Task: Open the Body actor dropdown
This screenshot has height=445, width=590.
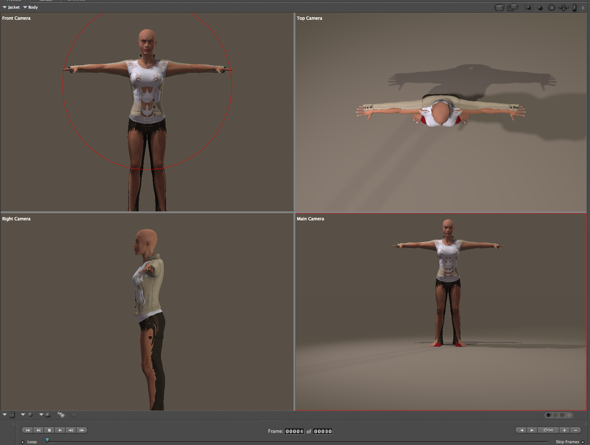Action: click(x=31, y=7)
